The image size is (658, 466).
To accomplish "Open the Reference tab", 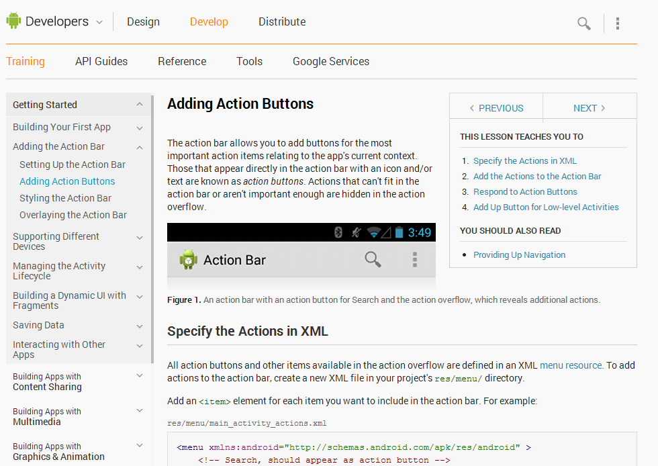I will [182, 61].
